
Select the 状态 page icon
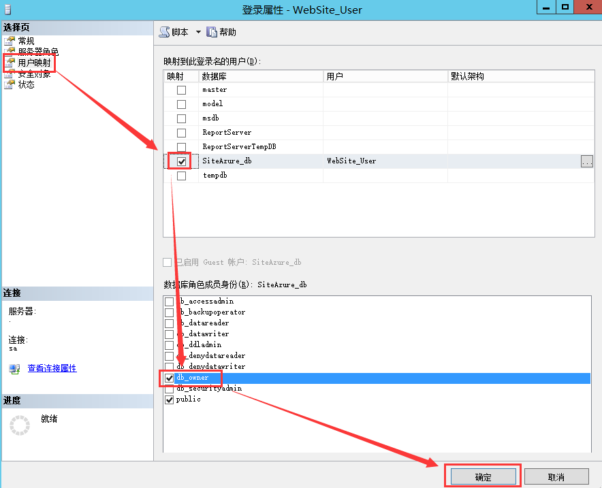10,85
